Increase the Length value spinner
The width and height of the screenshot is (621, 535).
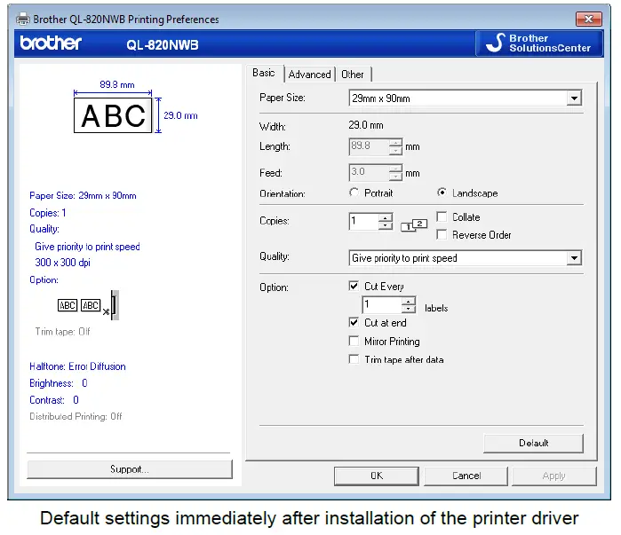395,143
